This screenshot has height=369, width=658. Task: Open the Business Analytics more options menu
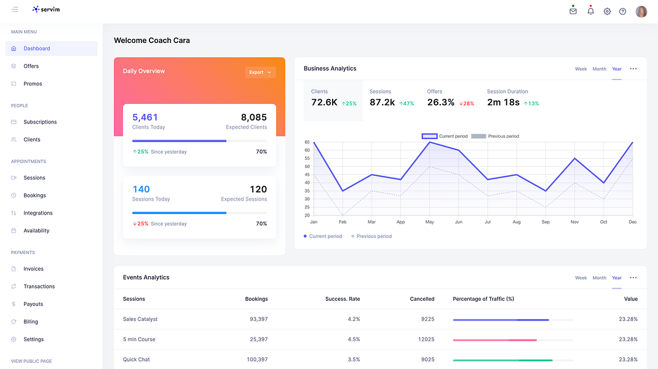[633, 68]
